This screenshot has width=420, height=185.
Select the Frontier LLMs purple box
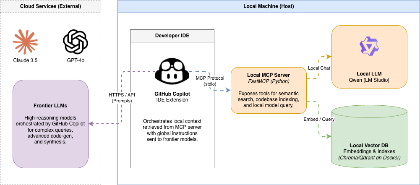(51, 124)
